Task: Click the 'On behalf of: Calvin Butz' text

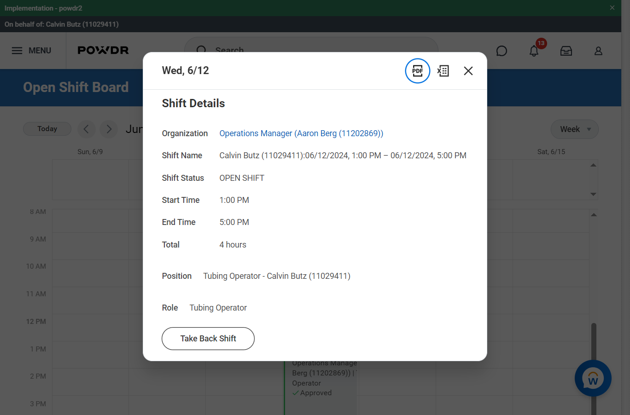Action: coord(62,24)
